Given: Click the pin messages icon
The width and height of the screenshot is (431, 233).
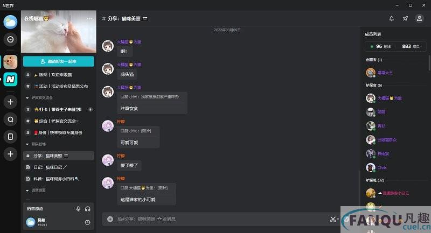Looking at the screenshot, I should click(x=405, y=18).
